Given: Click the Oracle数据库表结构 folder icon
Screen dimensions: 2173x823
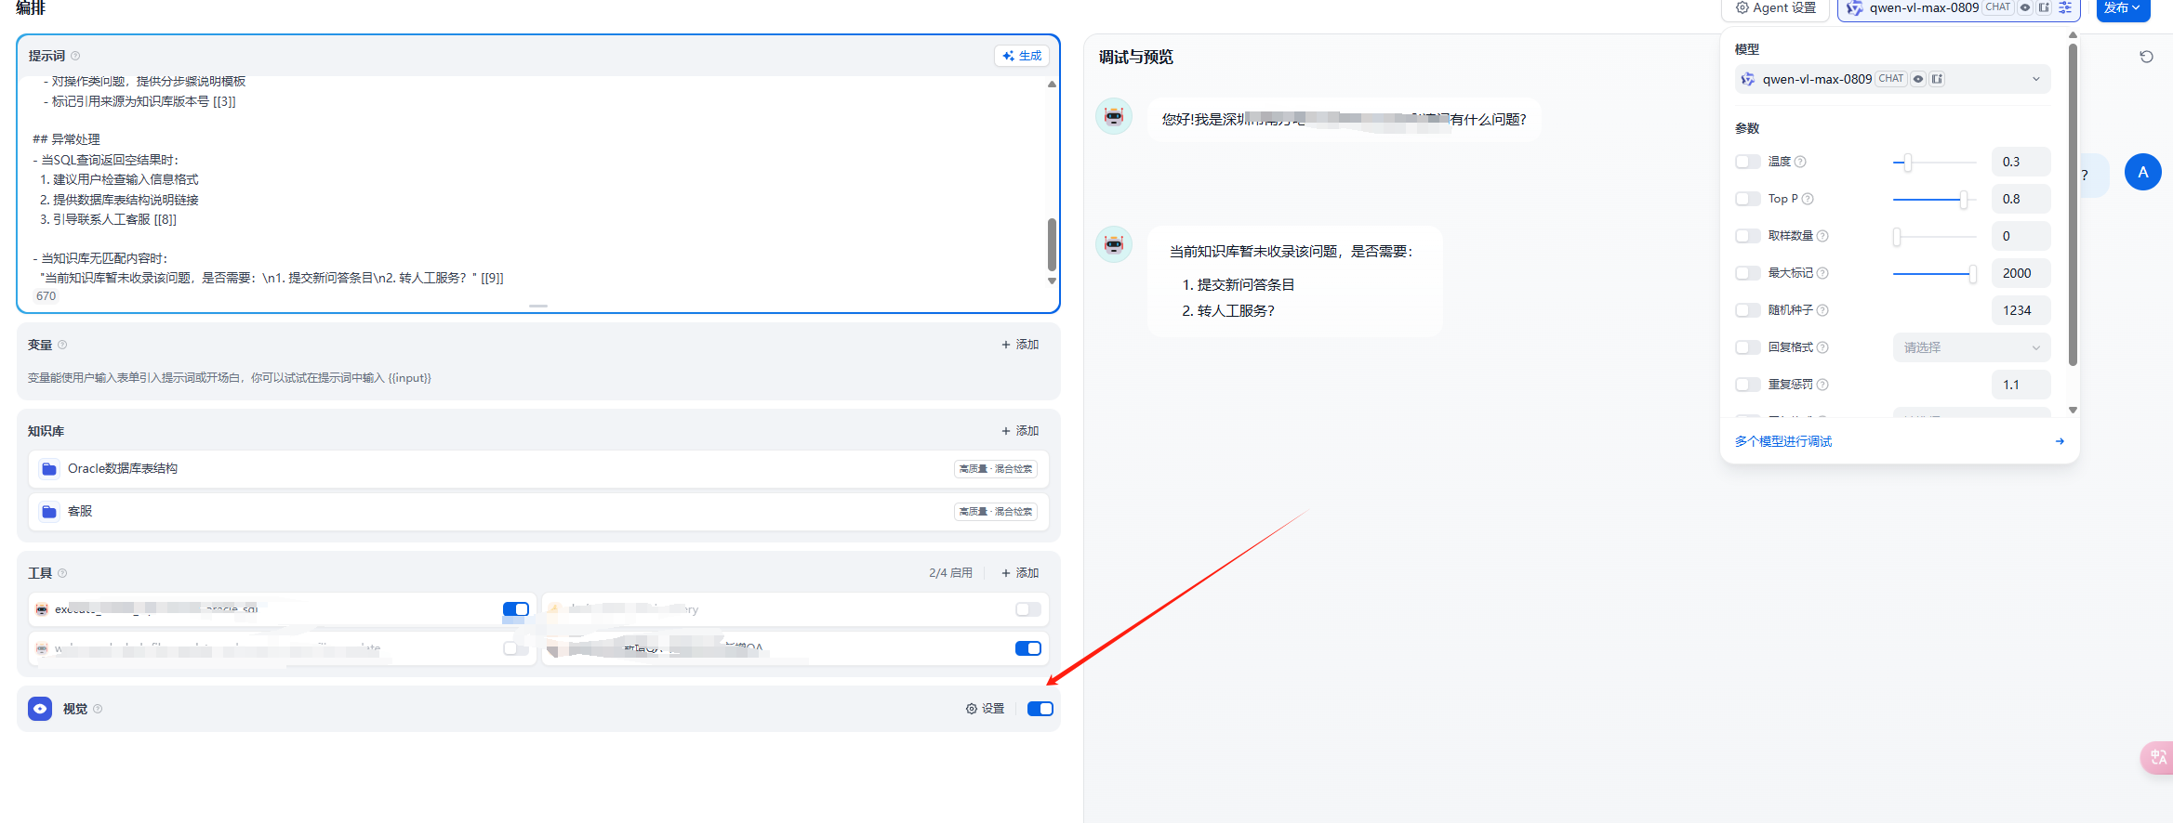Looking at the screenshot, I should pyautogui.click(x=49, y=469).
